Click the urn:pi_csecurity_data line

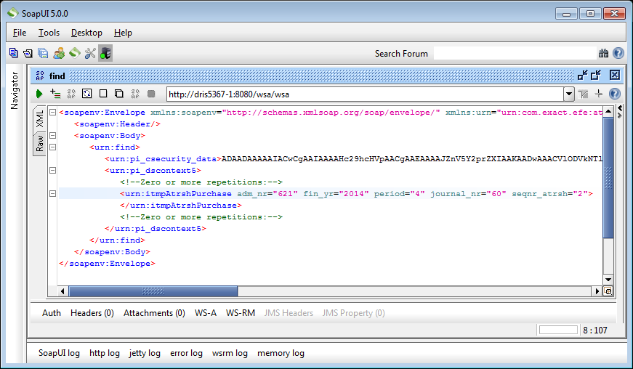pyautogui.click(x=353, y=159)
